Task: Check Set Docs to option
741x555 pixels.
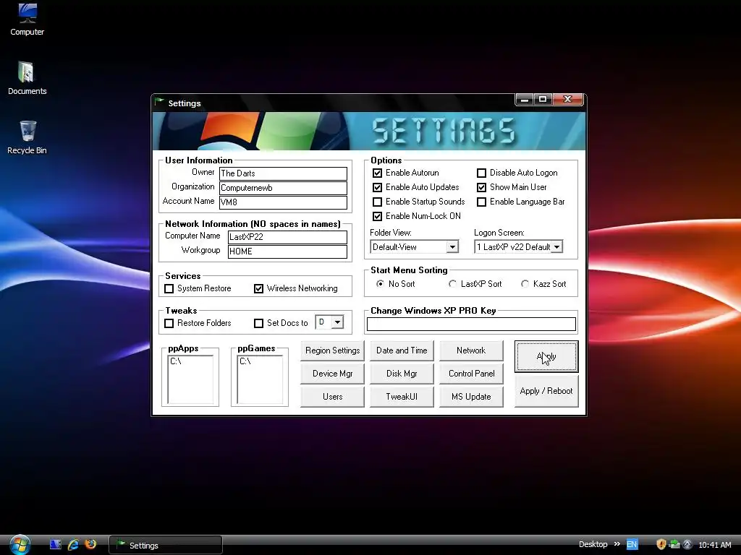Action: (x=258, y=323)
